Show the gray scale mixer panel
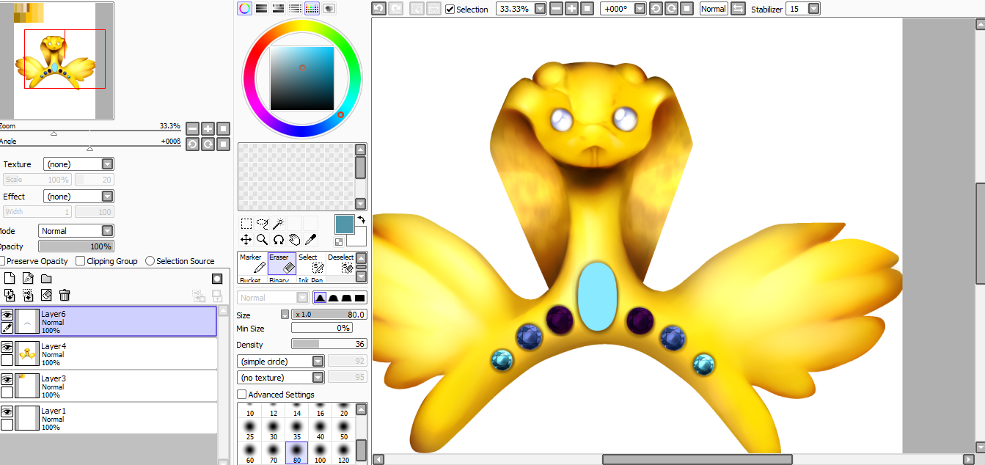985x465 pixels. coord(295,8)
